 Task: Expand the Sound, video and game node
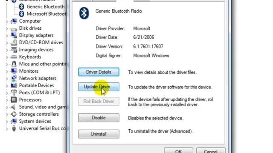(7, 108)
